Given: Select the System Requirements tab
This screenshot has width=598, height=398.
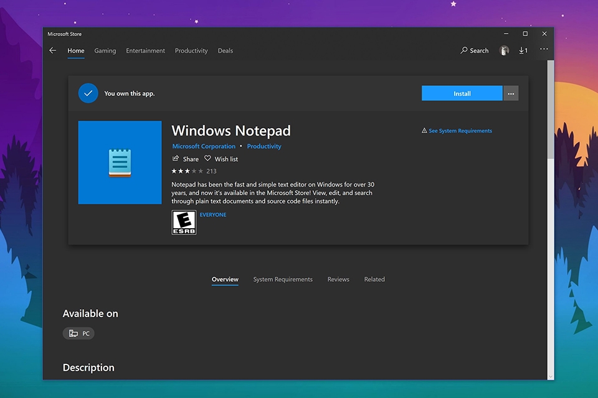Looking at the screenshot, I should click(x=283, y=279).
